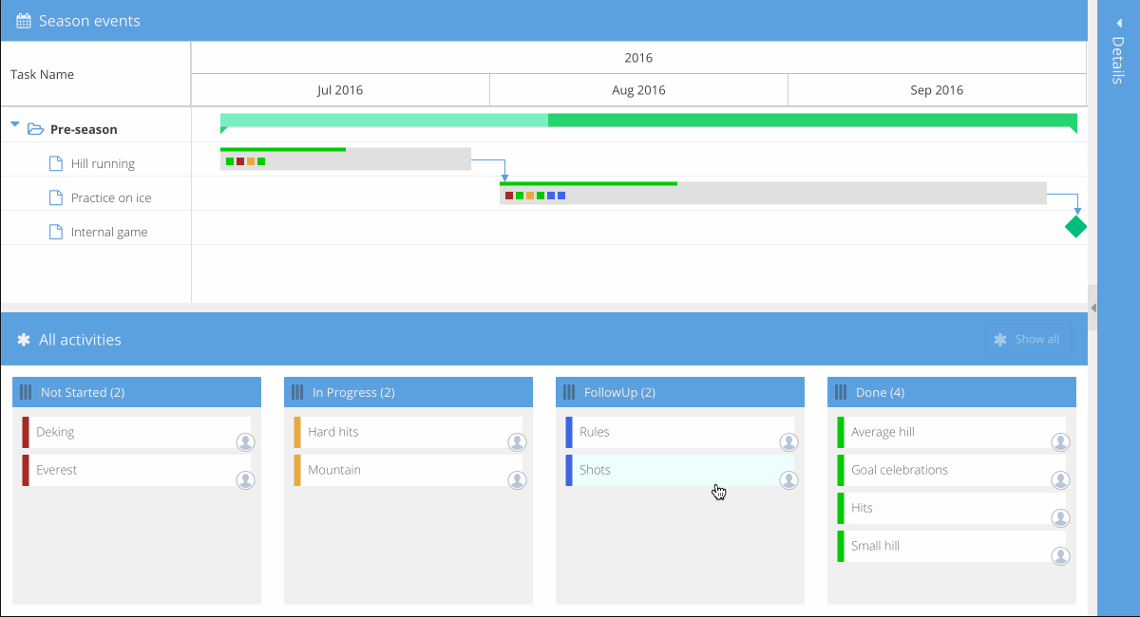This screenshot has width=1140, height=617.
Task: Click the blue square in Practice on ice bar
Action: pos(551,196)
